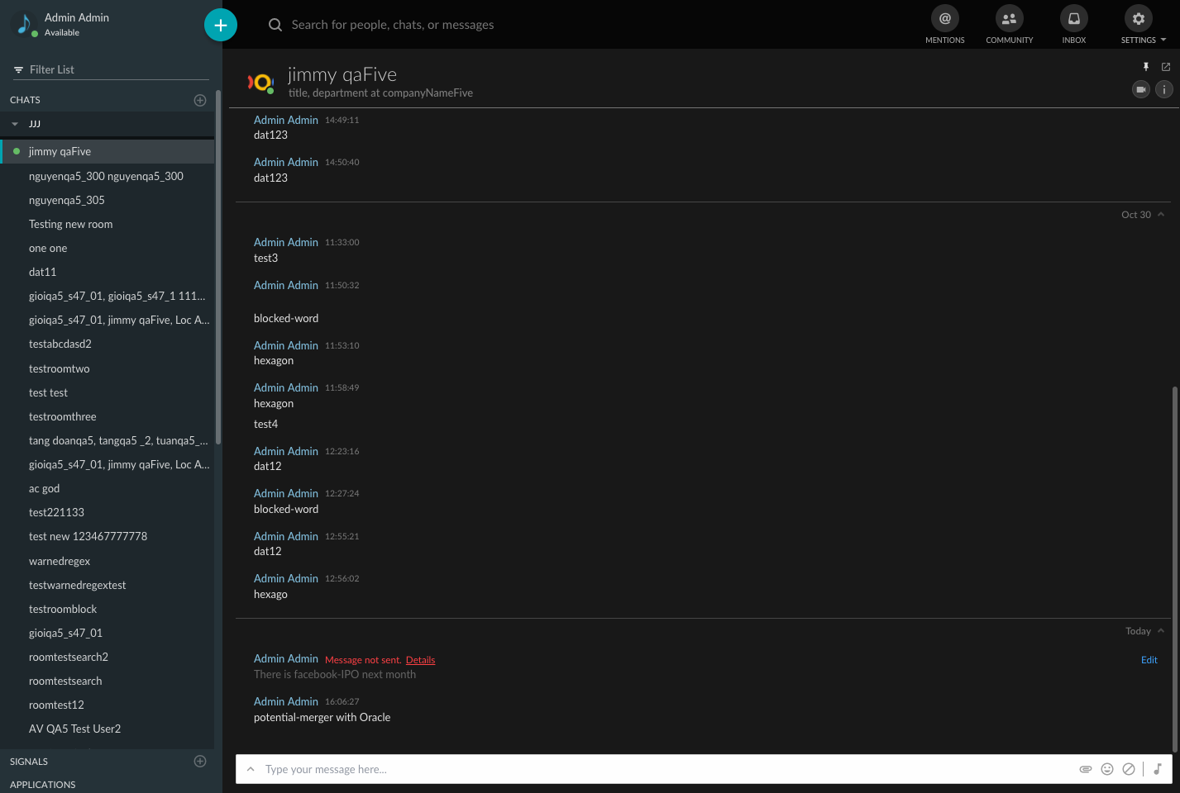Screen dimensions: 1180x793
Task: Open the Mentions panel
Action: (x=944, y=19)
